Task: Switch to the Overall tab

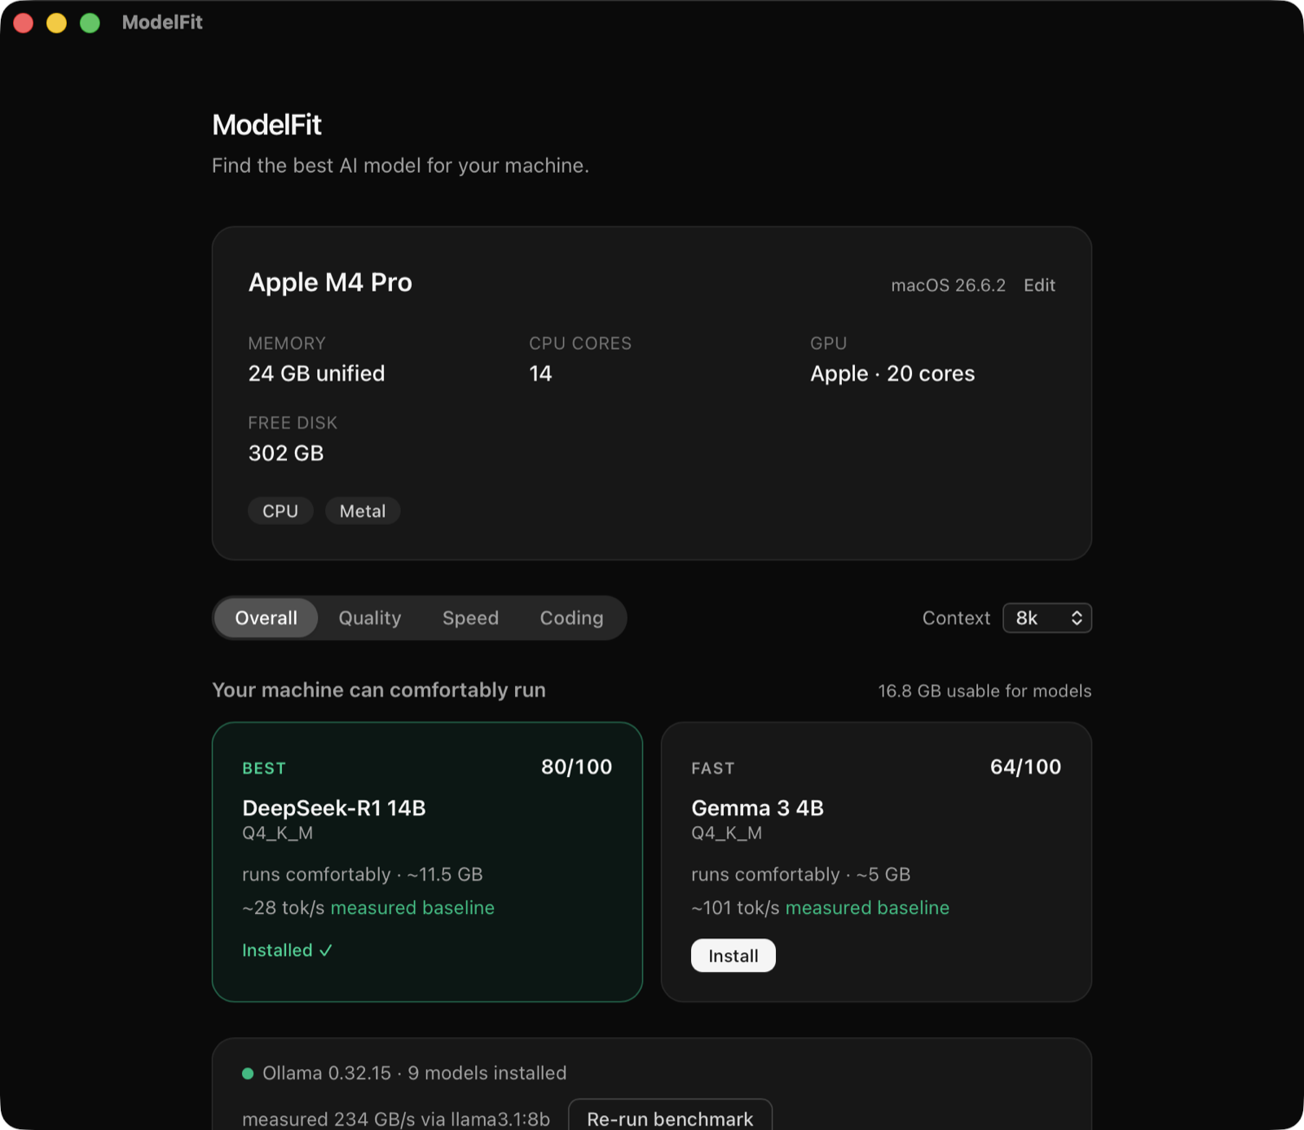Action: click(x=266, y=618)
